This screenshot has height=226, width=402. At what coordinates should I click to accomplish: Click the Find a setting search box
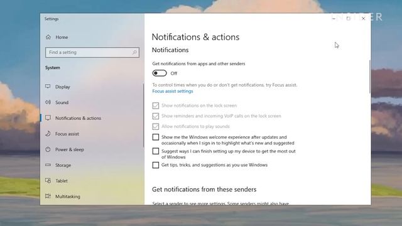(92, 52)
